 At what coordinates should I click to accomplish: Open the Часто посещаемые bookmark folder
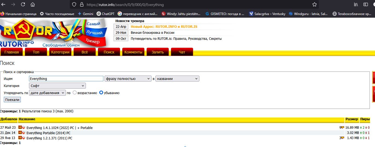(57, 14)
